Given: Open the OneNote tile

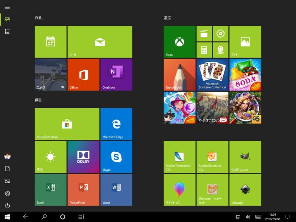Looking at the screenshot, I should click(116, 74).
